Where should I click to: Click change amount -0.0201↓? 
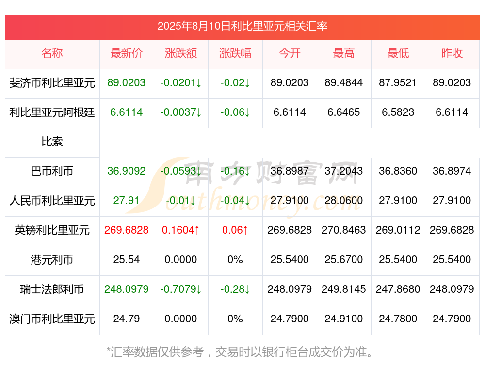click(x=181, y=82)
